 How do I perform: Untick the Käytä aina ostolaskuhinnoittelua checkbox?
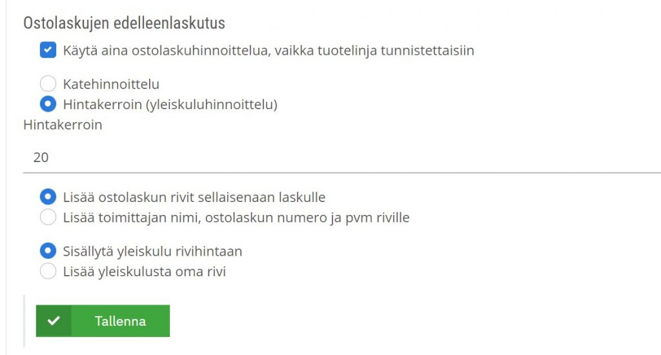[x=48, y=50]
